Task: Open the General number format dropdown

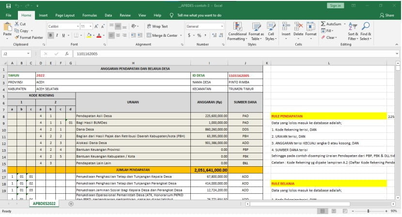Action: (222, 27)
